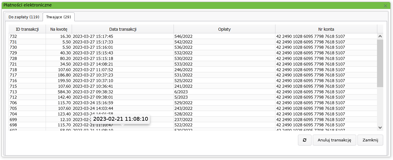Image resolution: width=393 pixels, height=160 pixels.
Task: Click the Opłaty column header
Action: pos(224,29)
